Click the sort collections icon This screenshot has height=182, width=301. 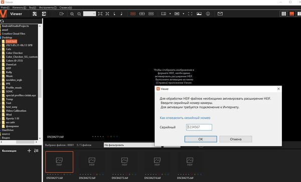click(36, 151)
